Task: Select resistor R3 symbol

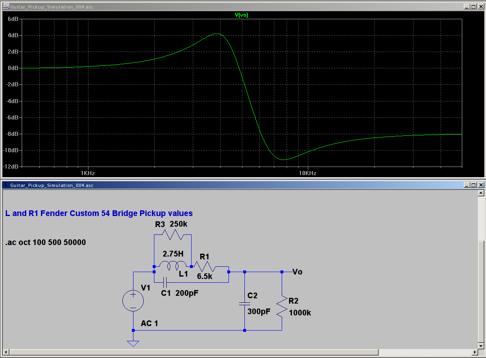Action: [173, 234]
